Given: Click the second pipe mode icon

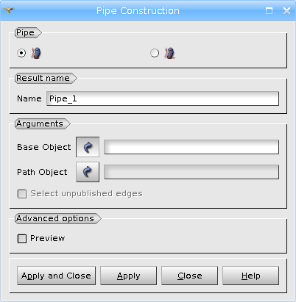Looking at the screenshot, I should coord(169,53).
